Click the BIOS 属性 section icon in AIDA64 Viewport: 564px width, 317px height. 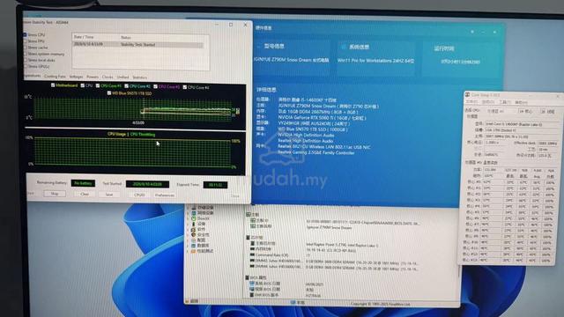[247, 277]
